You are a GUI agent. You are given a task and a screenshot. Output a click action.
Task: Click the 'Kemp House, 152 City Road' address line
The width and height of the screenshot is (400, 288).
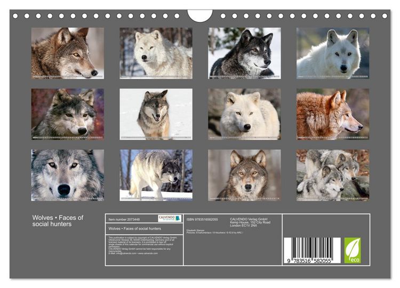click(250, 222)
